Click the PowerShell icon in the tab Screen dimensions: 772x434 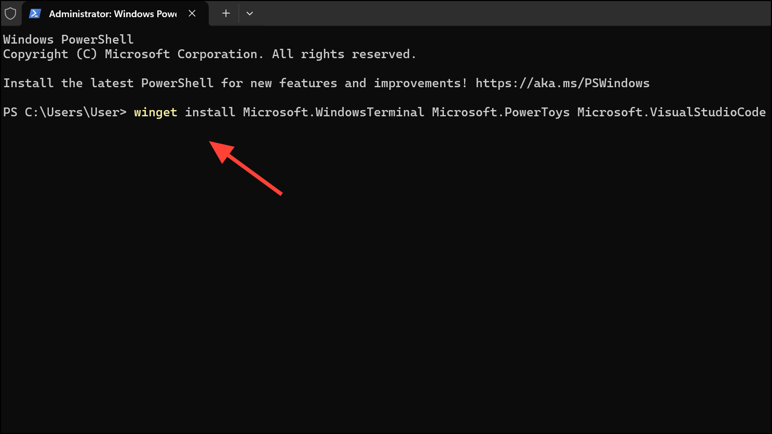[35, 13]
